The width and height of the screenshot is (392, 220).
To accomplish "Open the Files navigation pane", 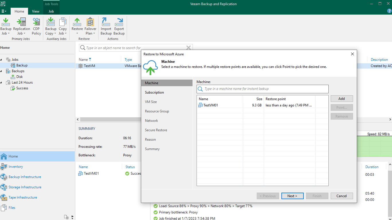I will 37,208.
